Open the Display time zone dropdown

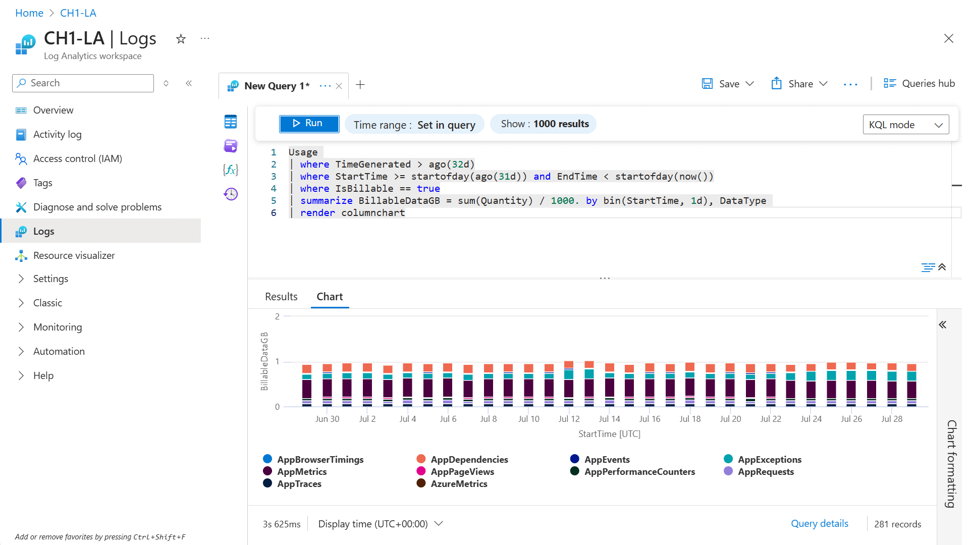tap(381, 524)
